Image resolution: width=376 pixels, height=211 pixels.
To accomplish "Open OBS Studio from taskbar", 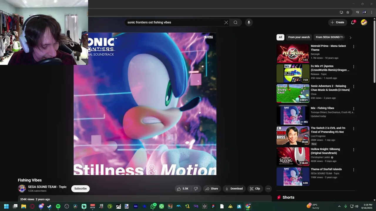I will click(x=67, y=206).
